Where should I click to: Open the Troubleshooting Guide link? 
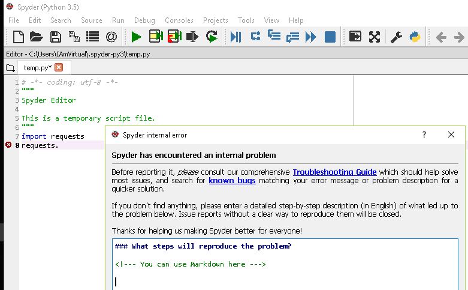point(334,172)
